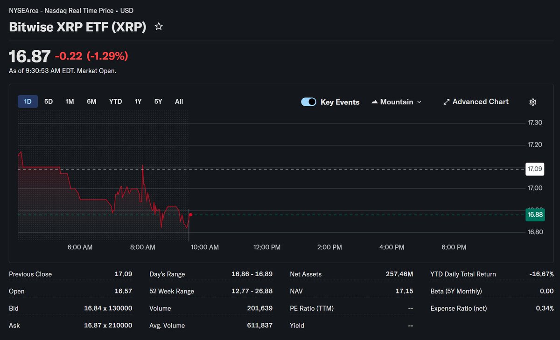Open chart settings gear icon
The image size is (560, 340).
click(x=533, y=102)
